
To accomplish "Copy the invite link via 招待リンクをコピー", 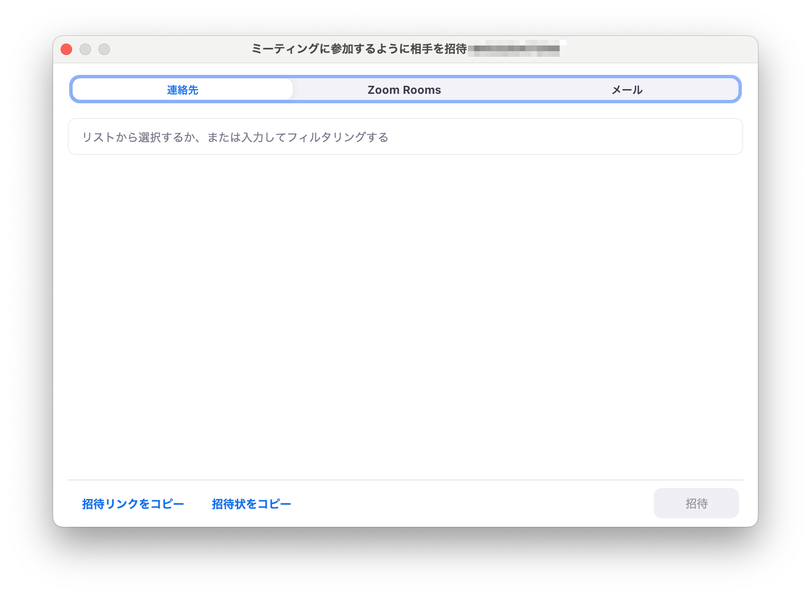I will pyautogui.click(x=133, y=504).
